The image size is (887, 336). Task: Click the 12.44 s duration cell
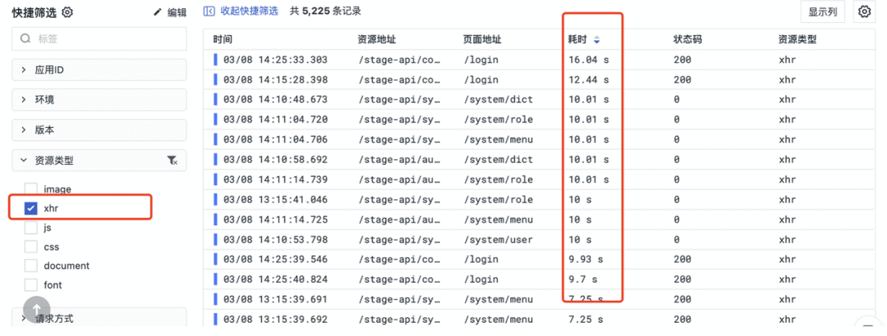[x=589, y=79]
